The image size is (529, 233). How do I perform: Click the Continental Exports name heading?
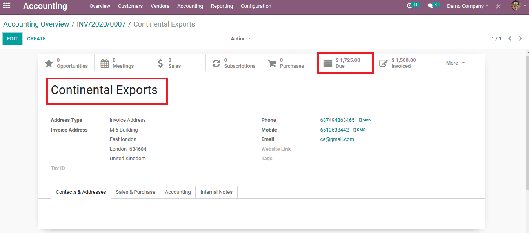click(x=104, y=90)
